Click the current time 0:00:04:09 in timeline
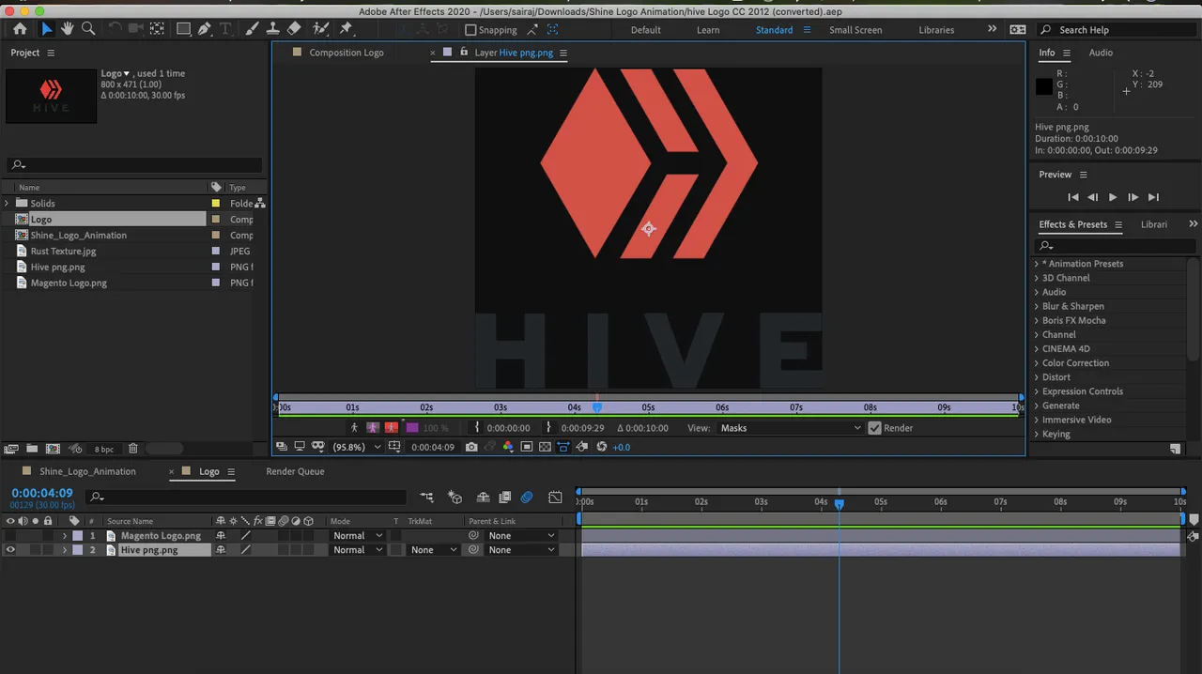 click(42, 493)
